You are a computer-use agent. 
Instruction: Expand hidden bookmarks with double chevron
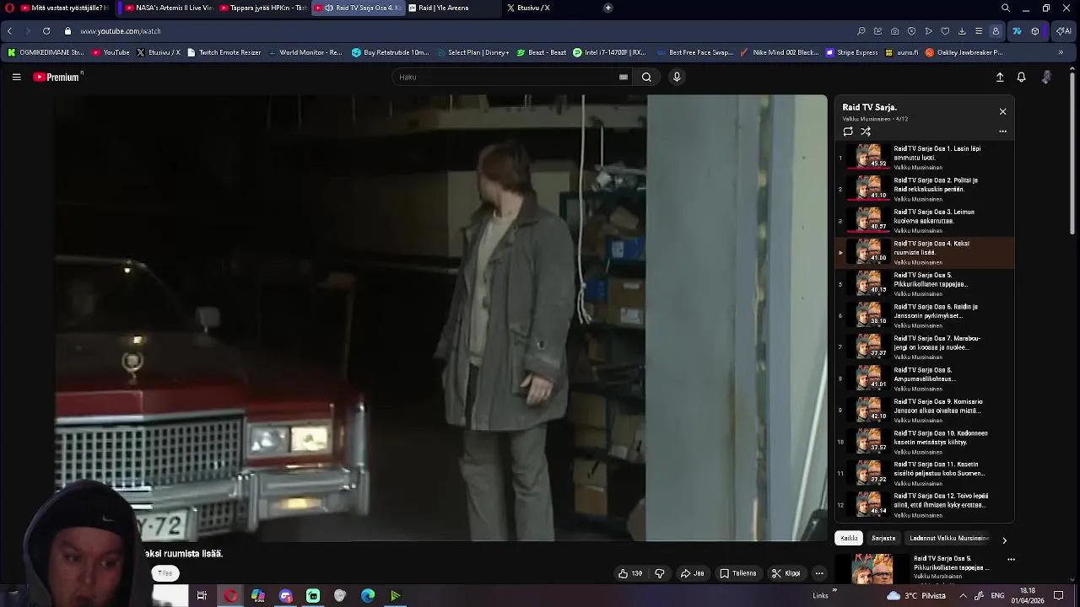click(x=1061, y=52)
